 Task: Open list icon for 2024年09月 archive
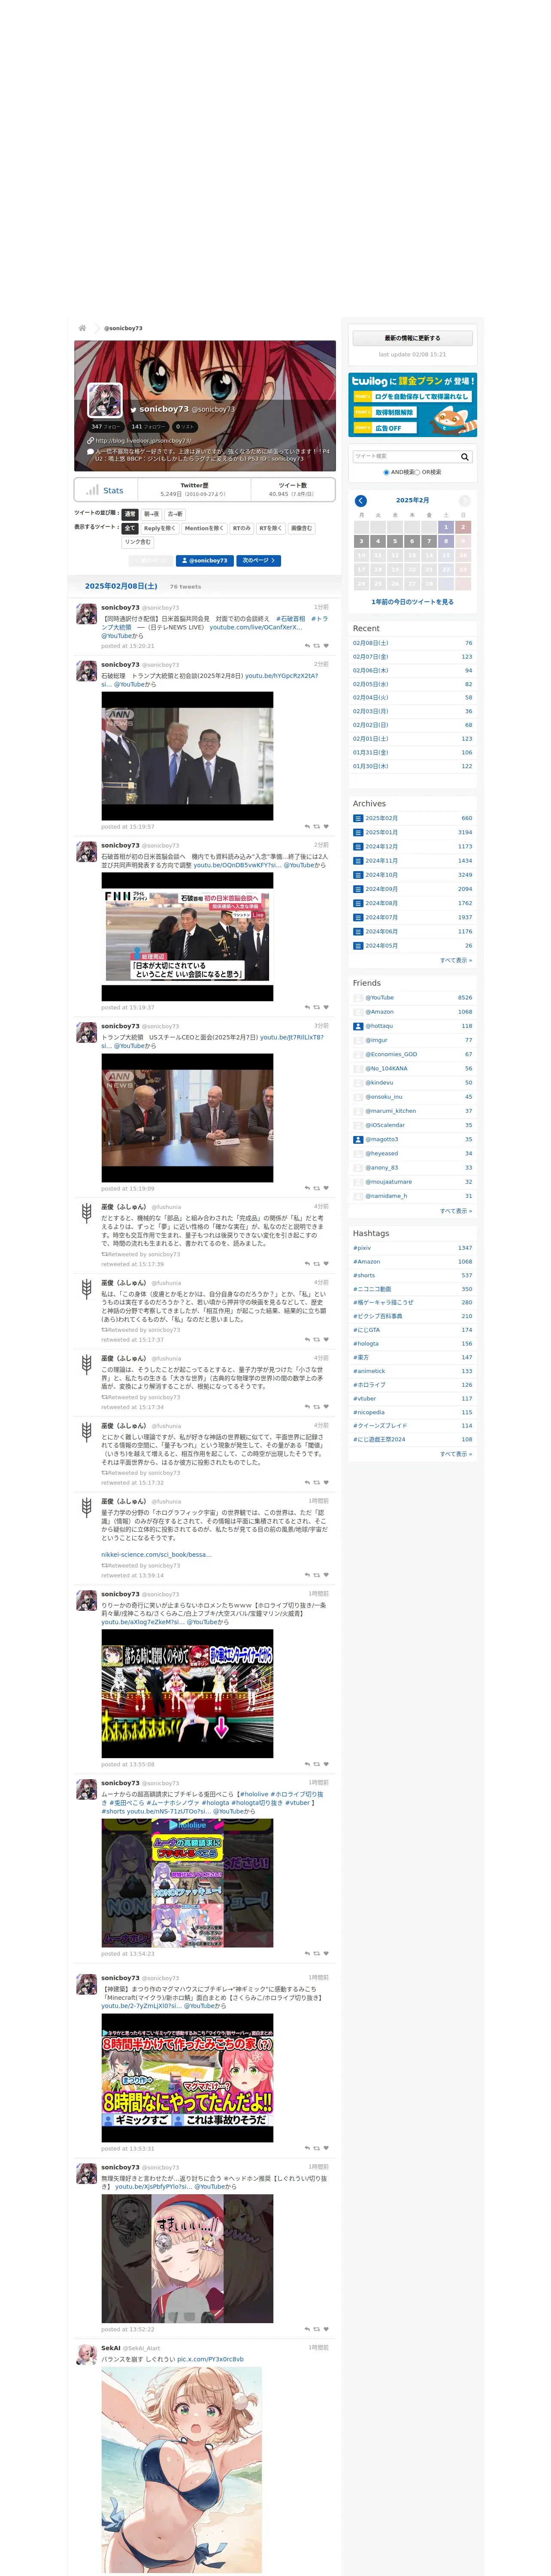click(358, 889)
